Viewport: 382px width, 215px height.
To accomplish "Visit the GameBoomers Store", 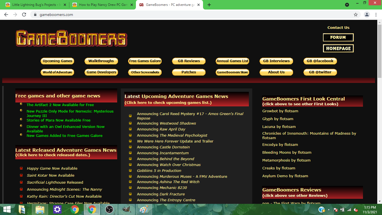I will [x=232, y=72].
